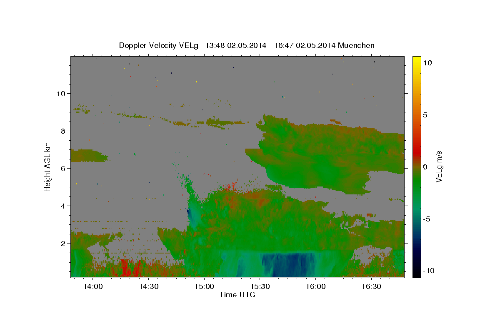Click the dark blue downdraft region near 15:45
Image resolution: width=500 pixels, height=333 pixels.
[x=287, y=265]
